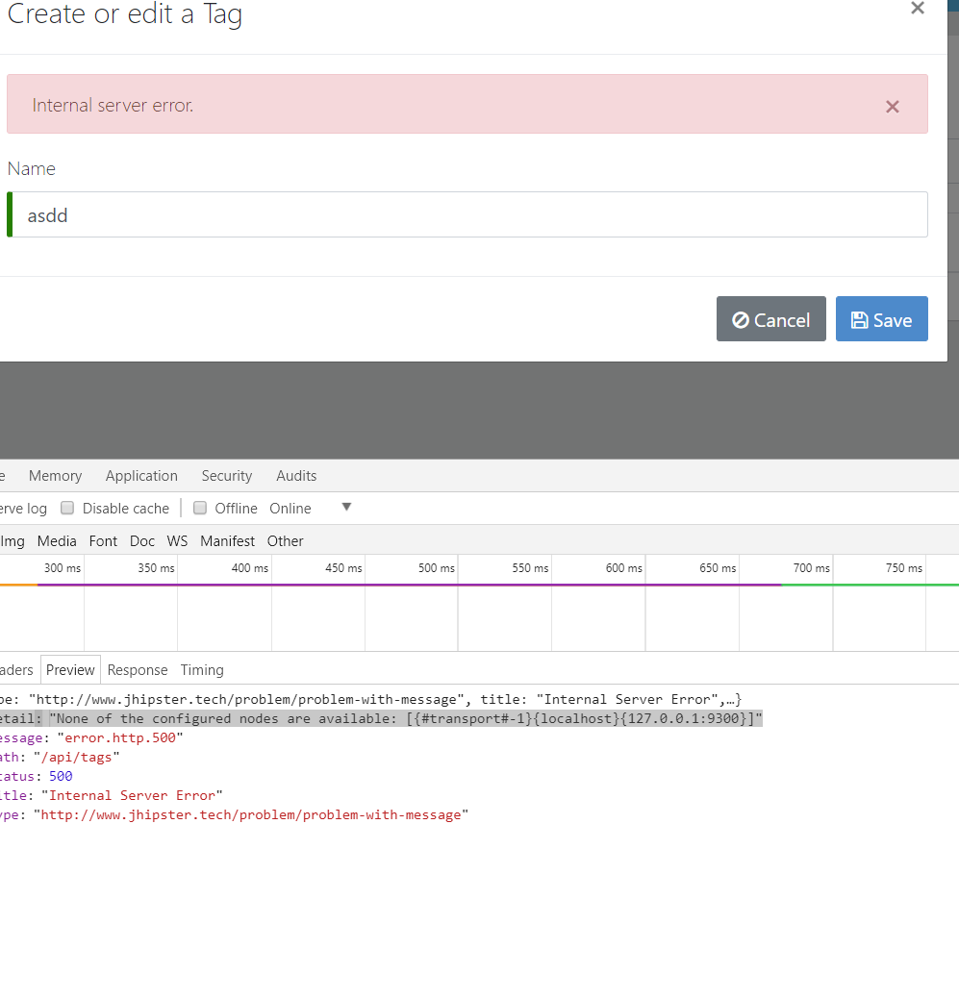
Task: Select the Preview tab in request details
Action: click(70, 669)
